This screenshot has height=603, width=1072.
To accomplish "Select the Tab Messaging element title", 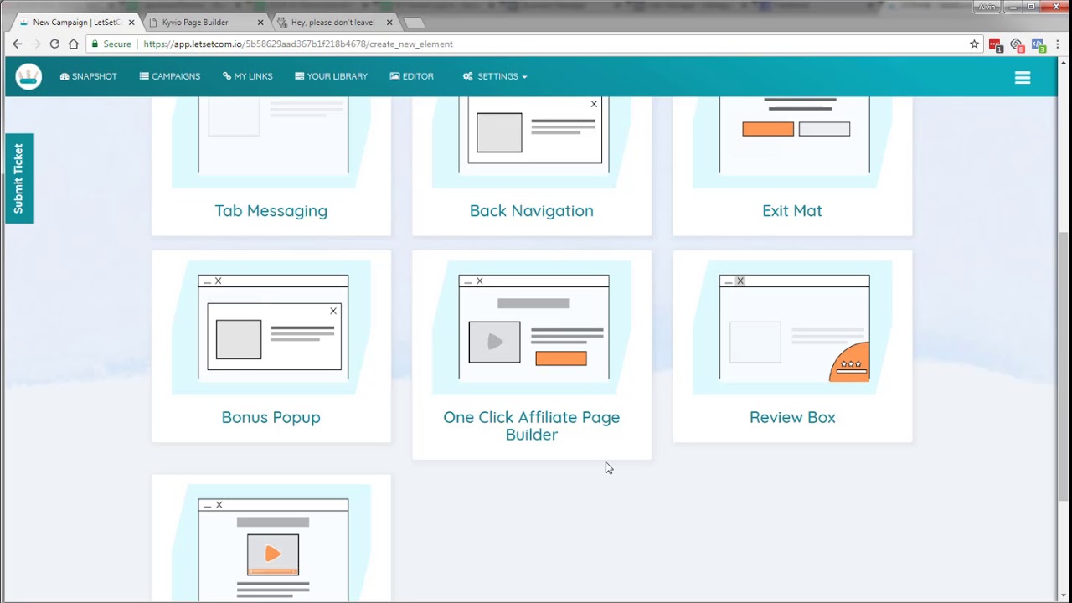I will 271,211.
